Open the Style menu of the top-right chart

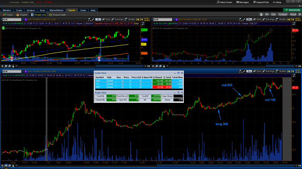coord(257,20)
